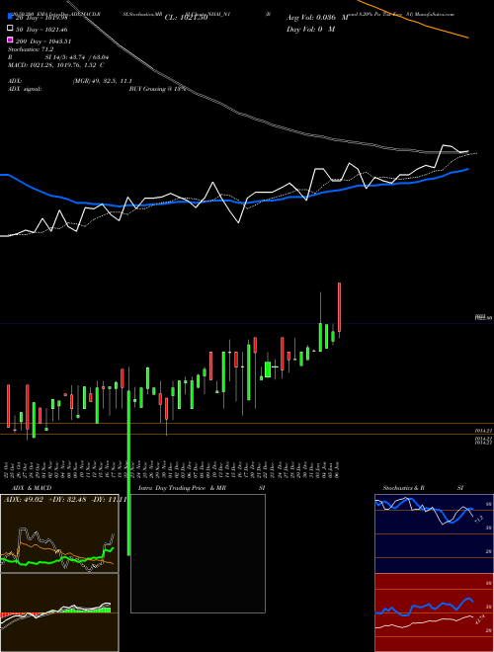Click the 'MACD: 1021.28, 1019.76, 1.52 C' line
Screen dimensions: 494x652
55,65
